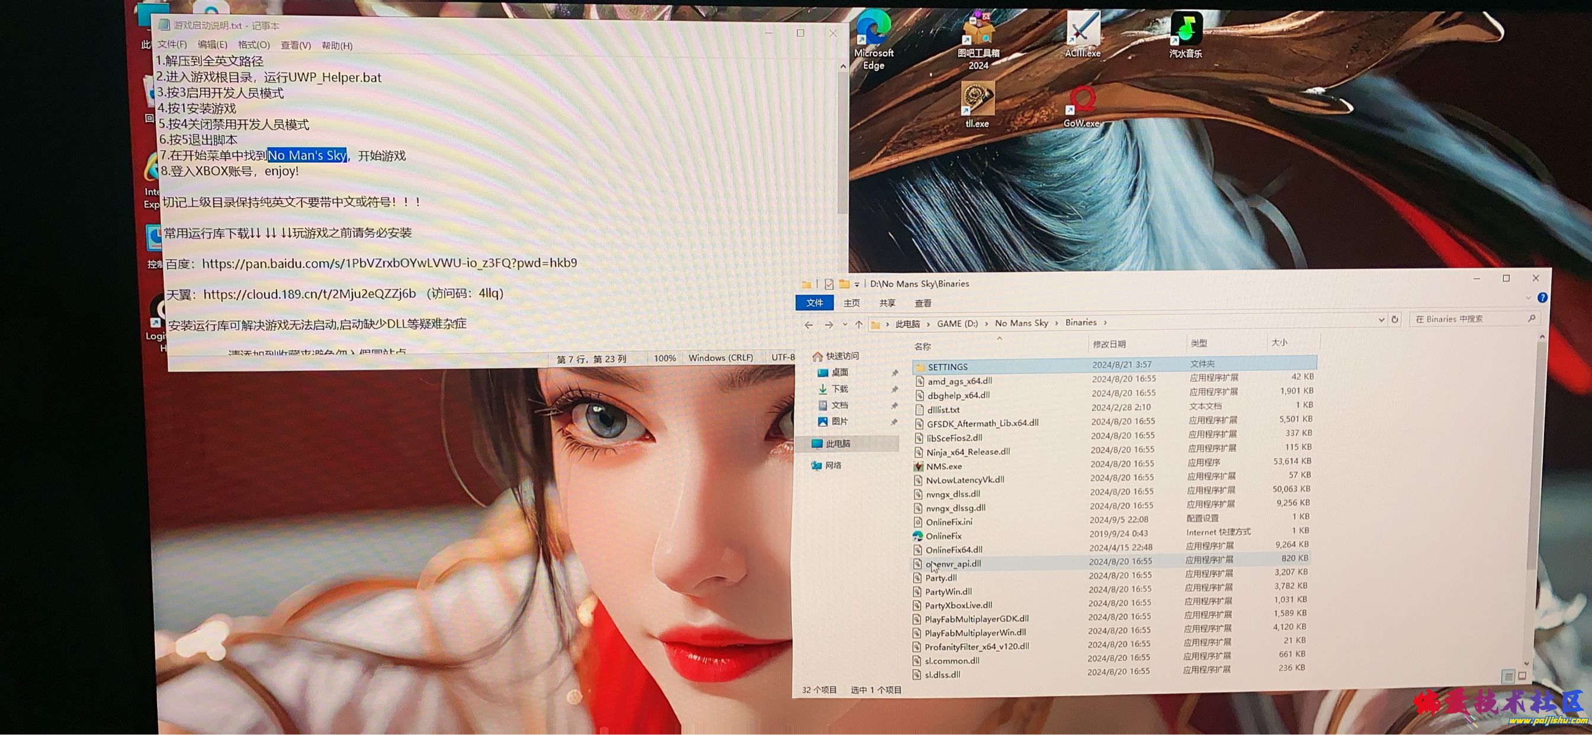Open Notepad 编辑(E) menu
The height and width of the screenshot is (735, 1592).
[212, 44]
